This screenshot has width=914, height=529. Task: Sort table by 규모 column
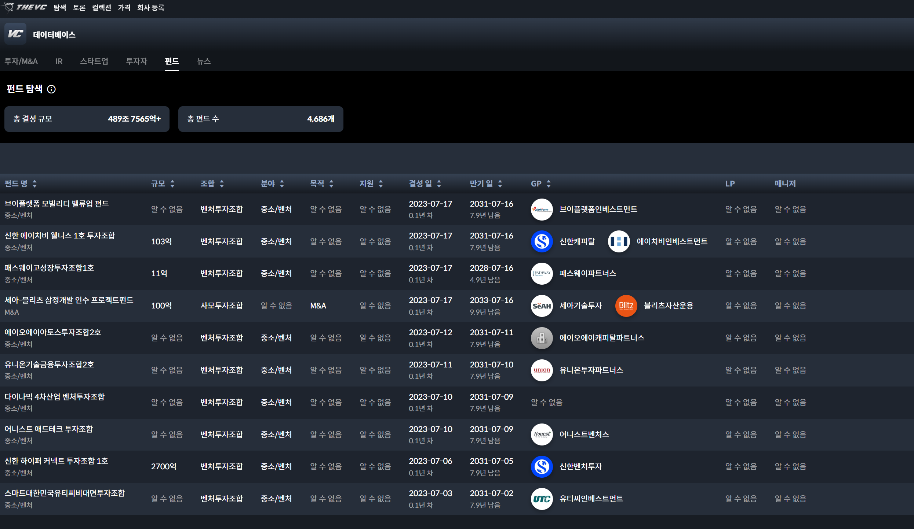163,184
